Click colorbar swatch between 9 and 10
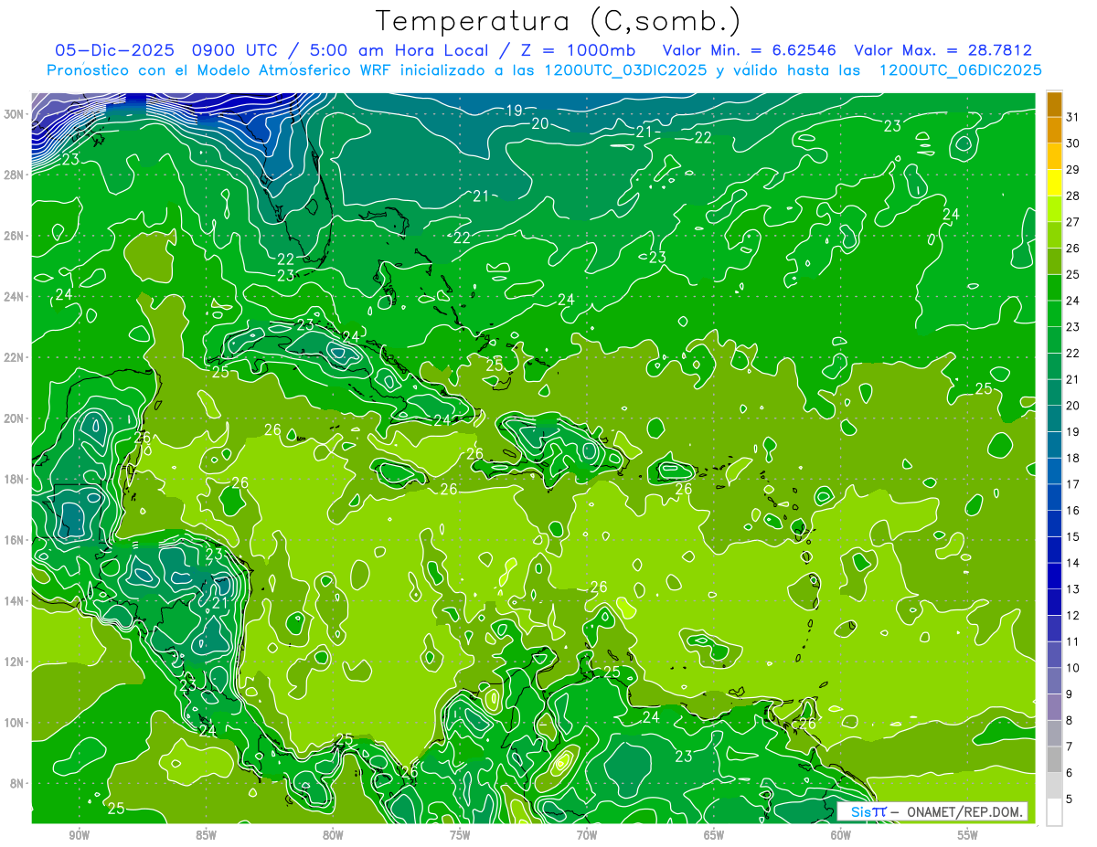Viewport: 1097px width, 847px height. (1055, 681)
